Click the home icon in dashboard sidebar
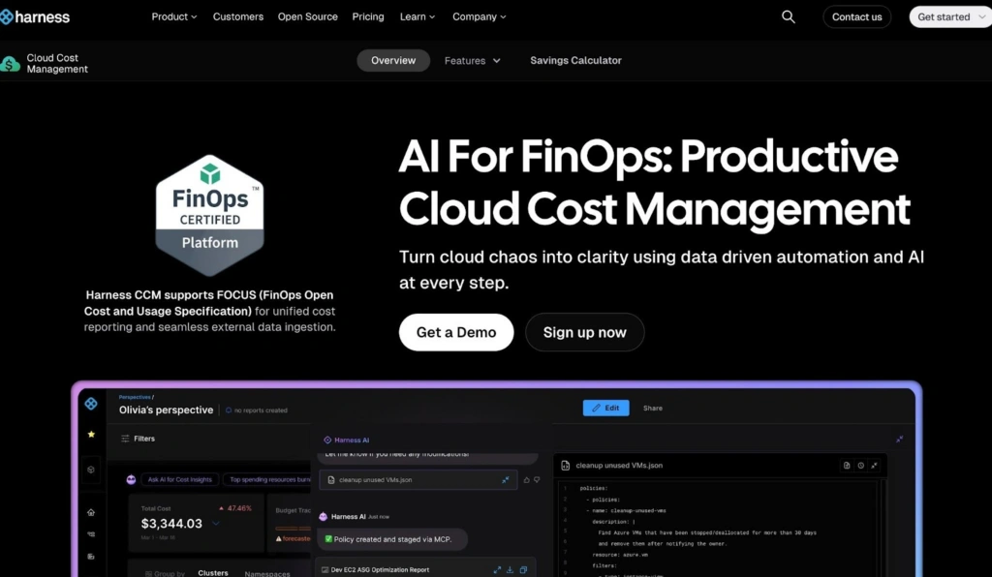 pos(91,512)
